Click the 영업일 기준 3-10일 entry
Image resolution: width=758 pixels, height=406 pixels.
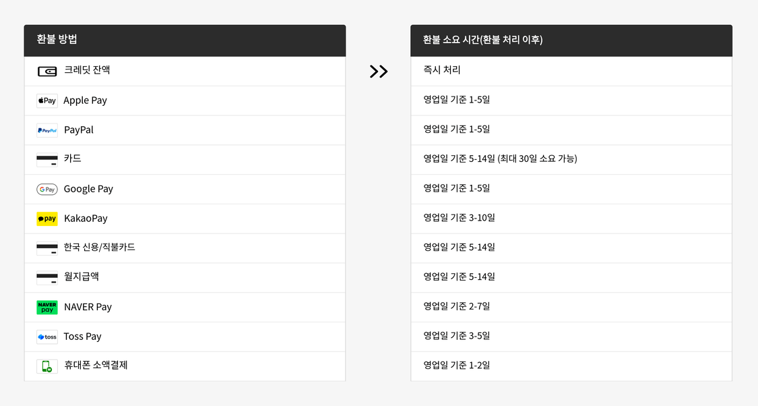pyautogui.click(x=459, y=218)
